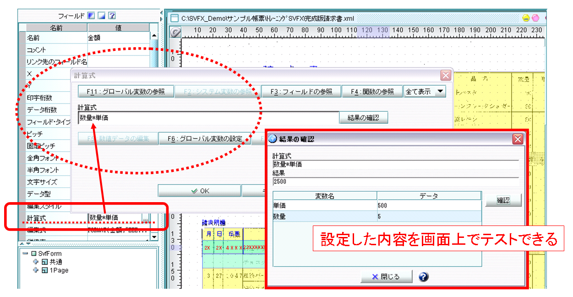Screen dimensions: 573x297
Task: Click F4 関数の参照 button
Action: pos(372,92)
